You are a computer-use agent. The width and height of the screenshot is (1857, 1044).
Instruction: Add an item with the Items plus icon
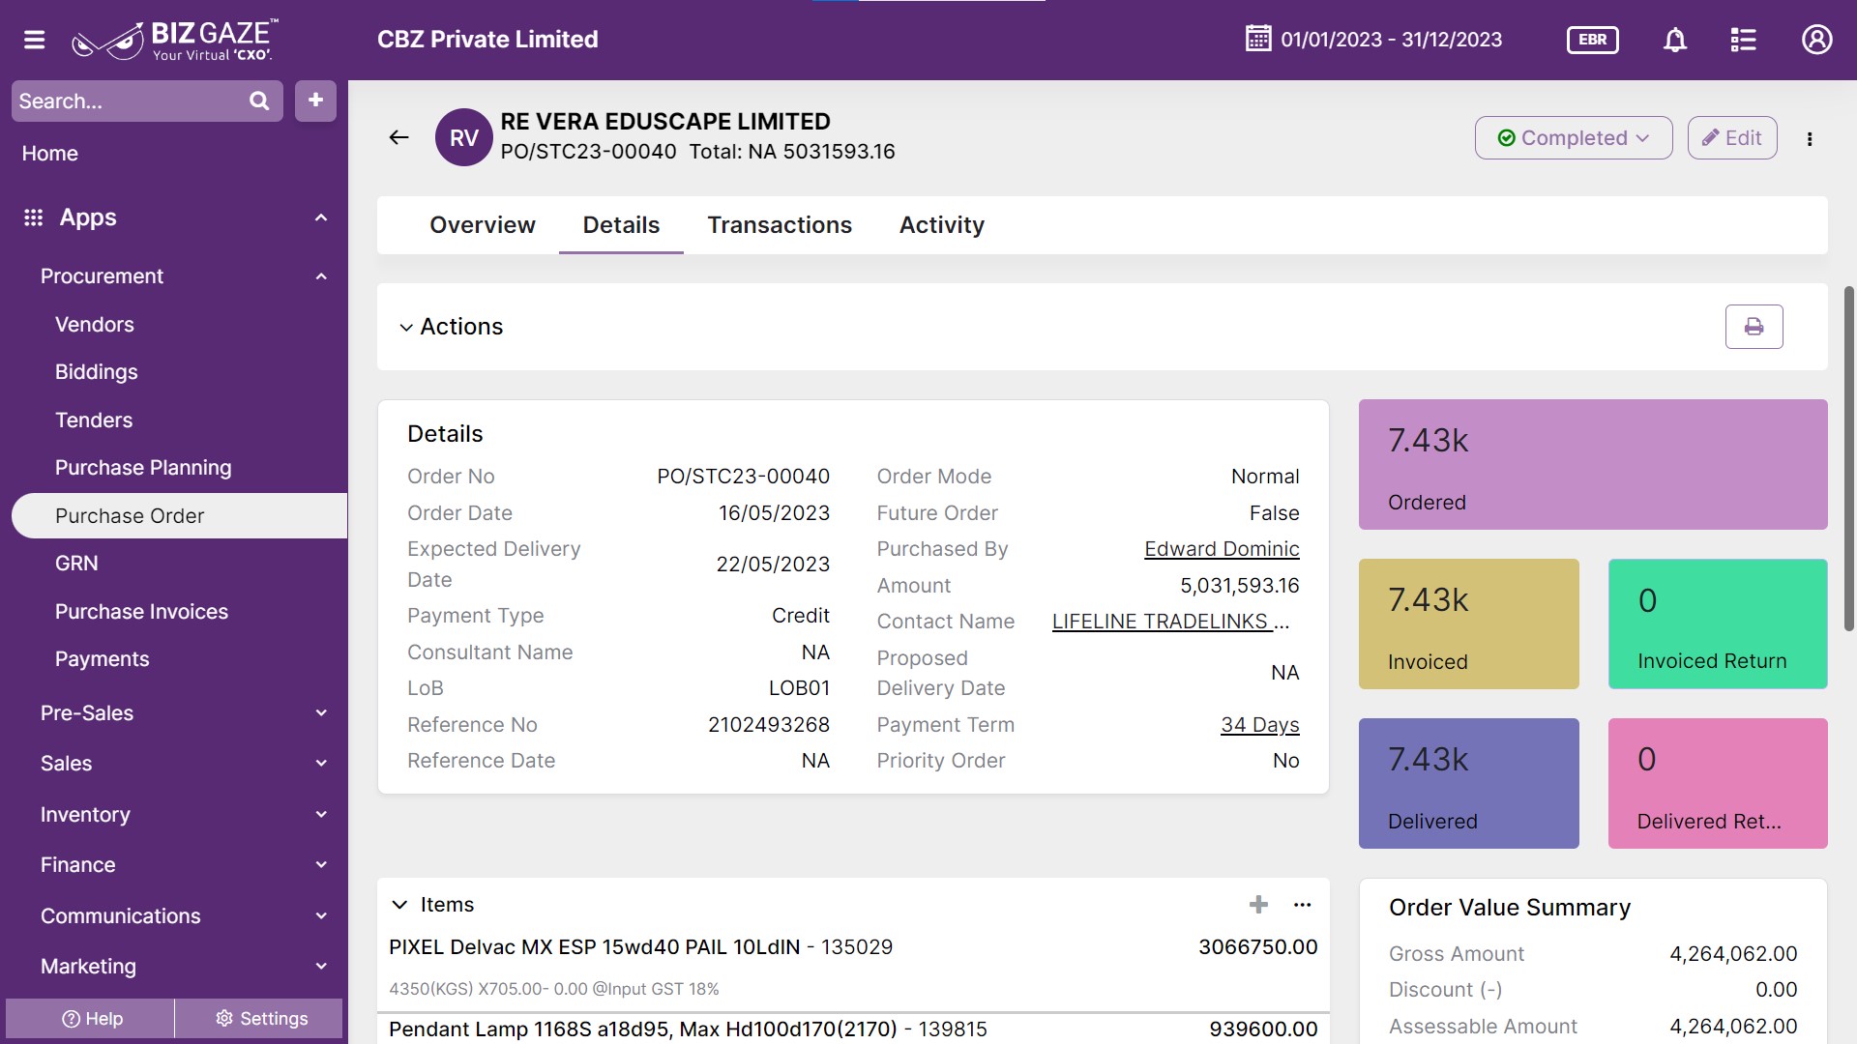1258,905
